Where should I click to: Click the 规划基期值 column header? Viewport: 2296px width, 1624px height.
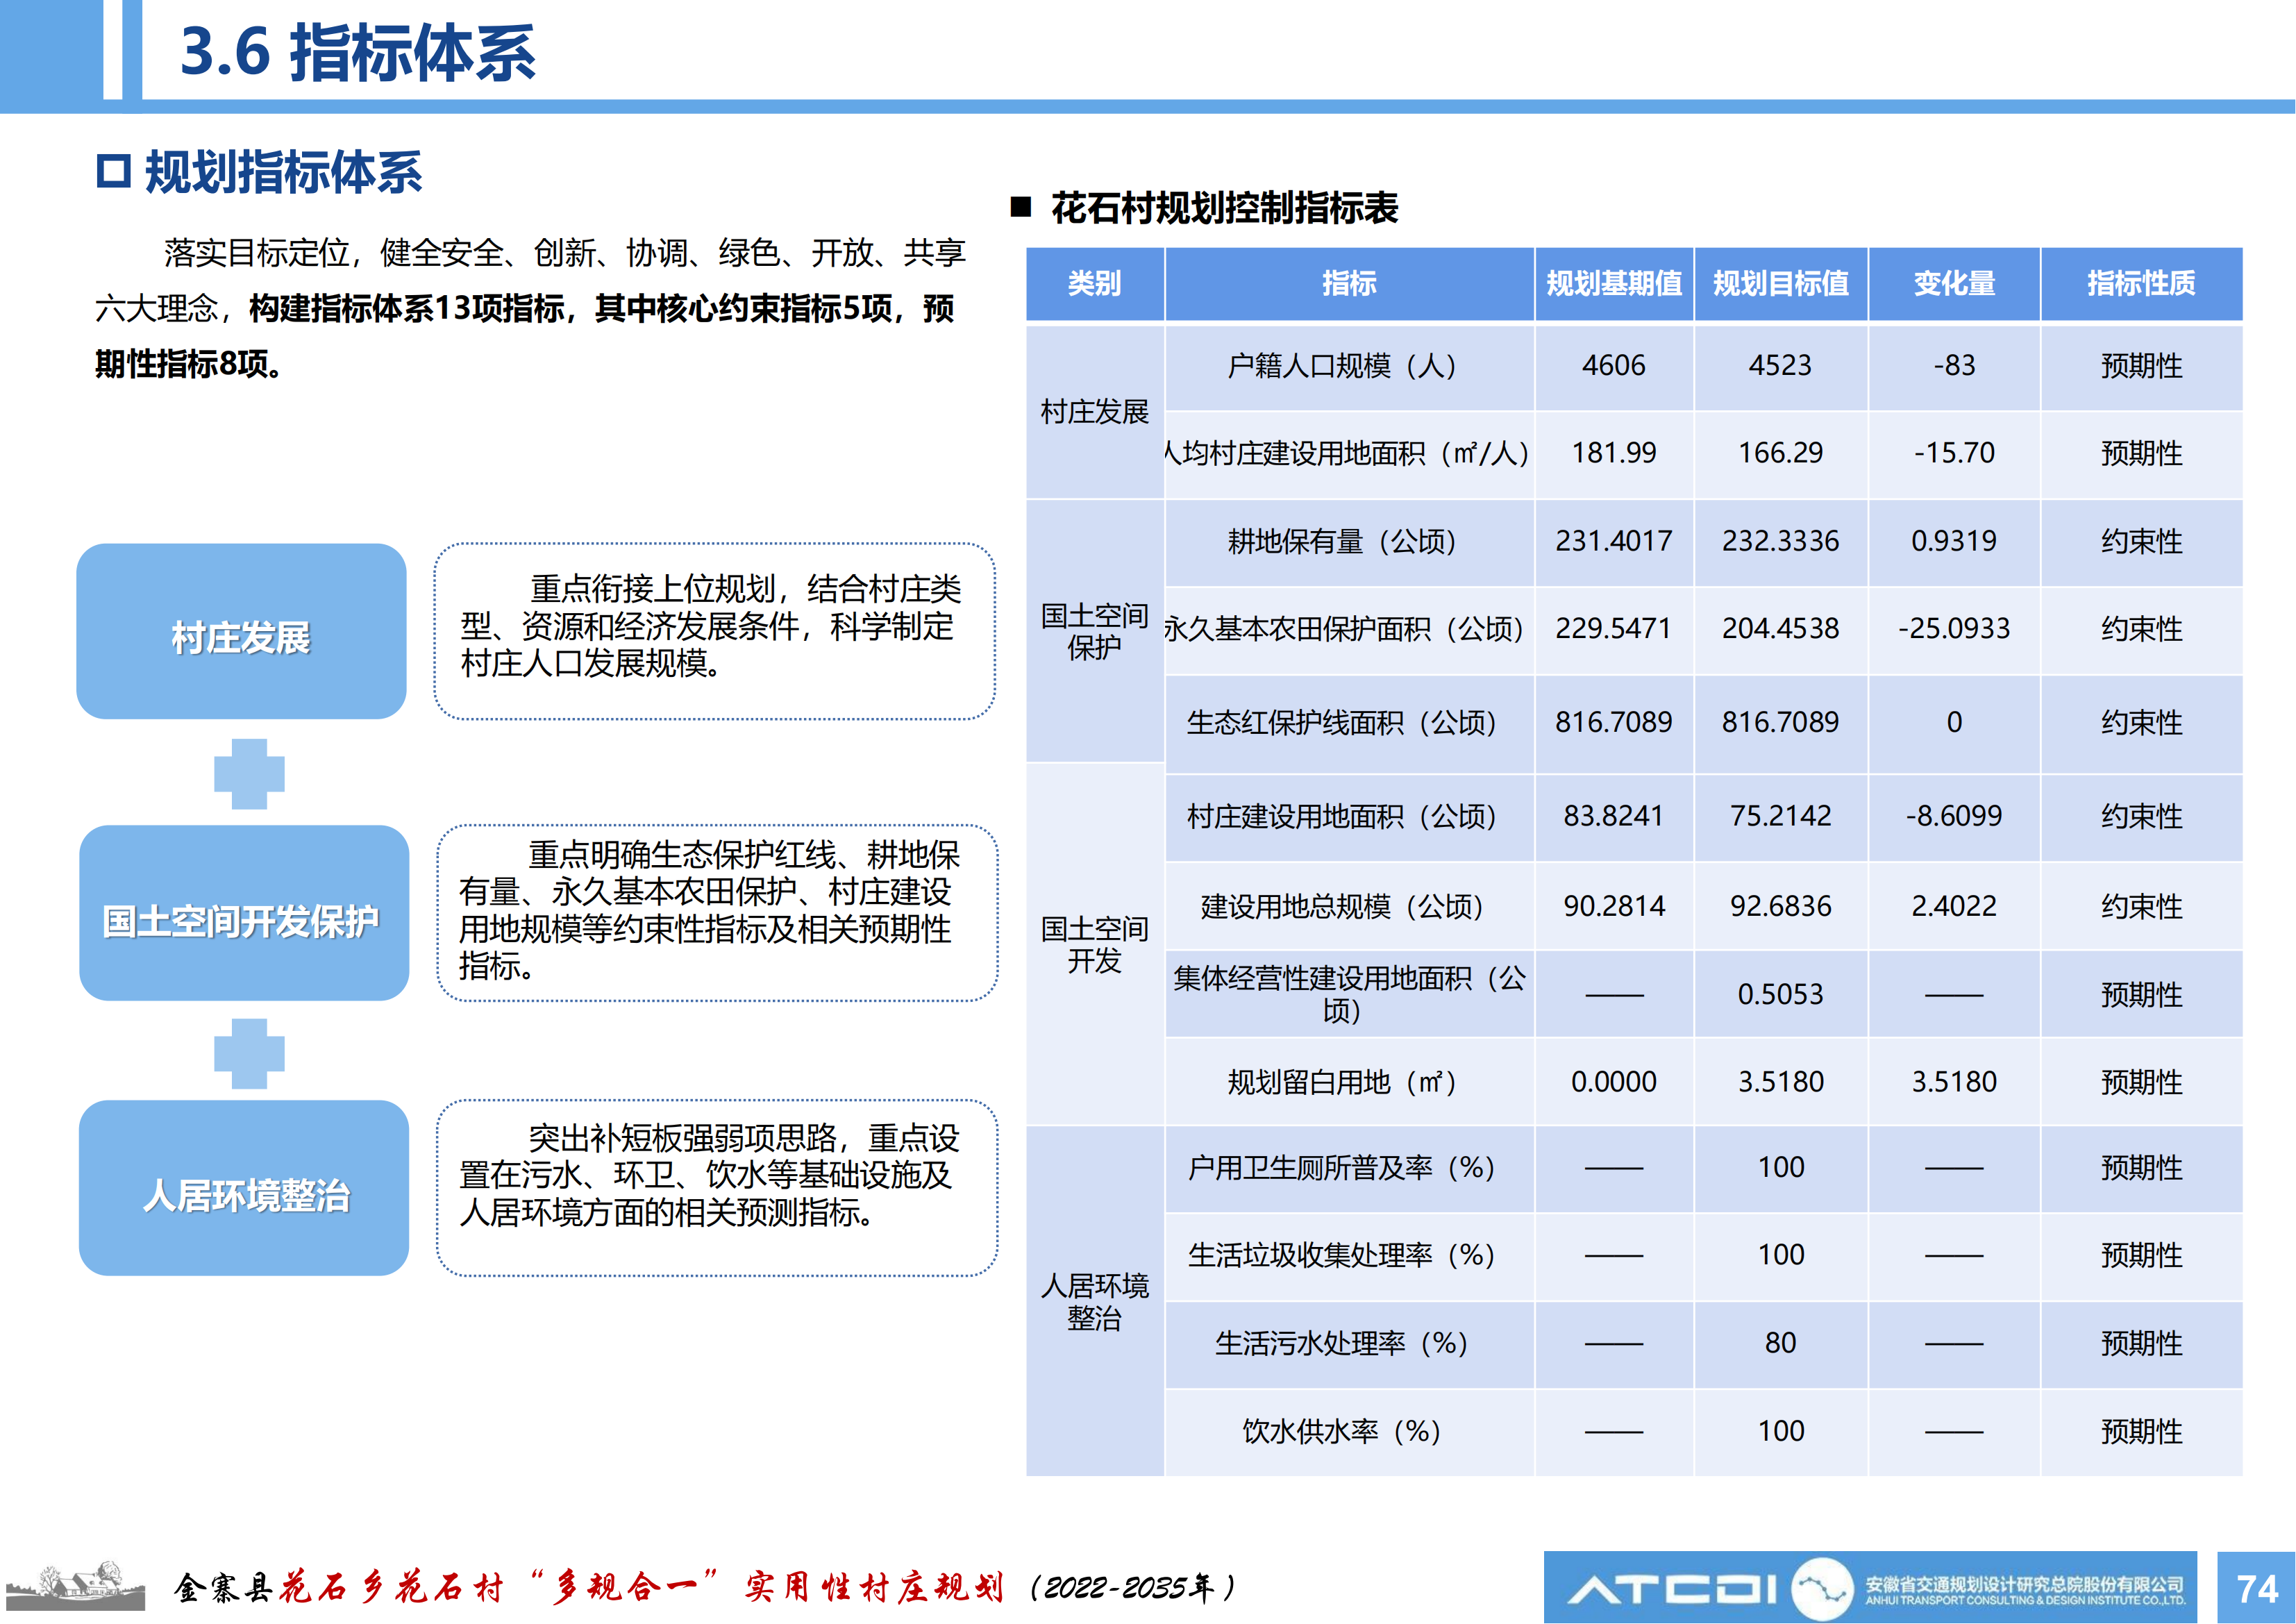[1615, 284]
